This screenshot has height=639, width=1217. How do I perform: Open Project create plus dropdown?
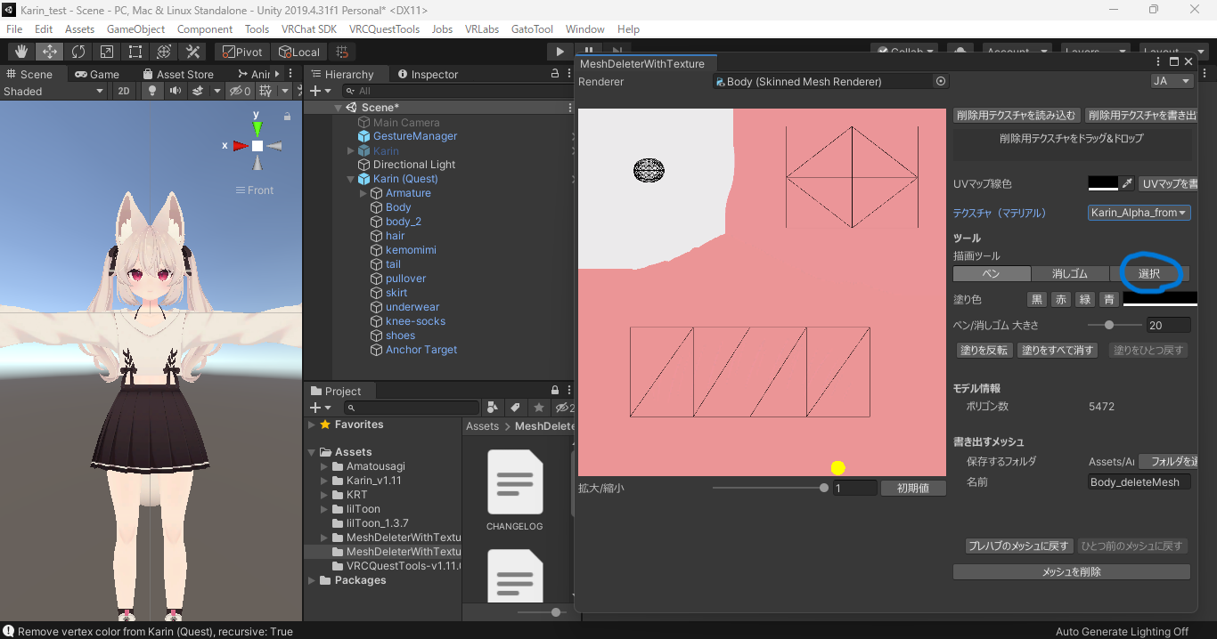click(x=320, y=408)
